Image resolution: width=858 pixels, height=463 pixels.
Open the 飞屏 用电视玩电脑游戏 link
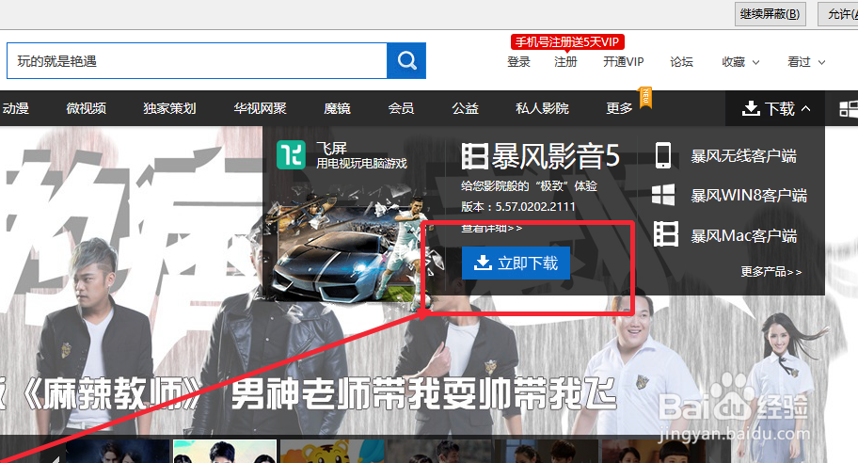[361, 155]
